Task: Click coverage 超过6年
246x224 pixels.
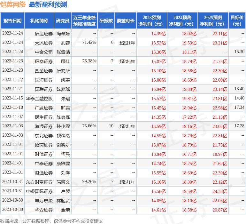Action: click(x=127, y=61)
